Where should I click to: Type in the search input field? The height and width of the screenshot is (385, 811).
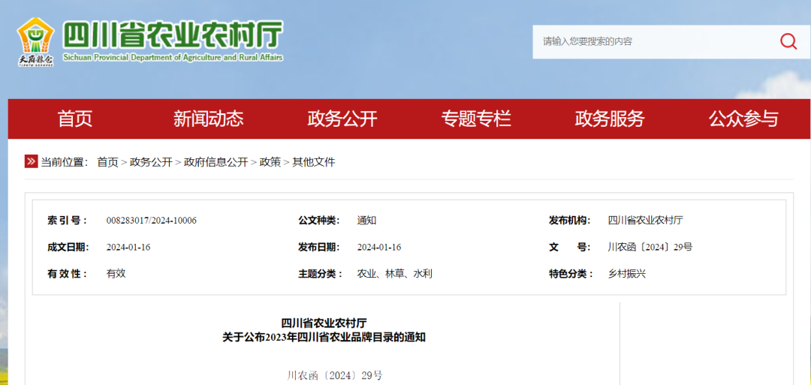(653, 41)
